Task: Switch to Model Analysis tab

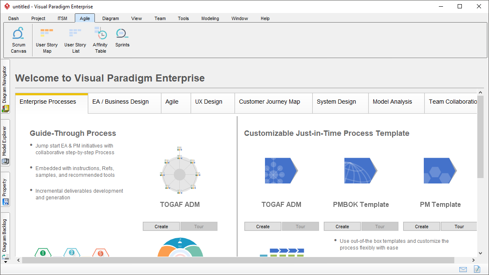Action: coord(396,103)
